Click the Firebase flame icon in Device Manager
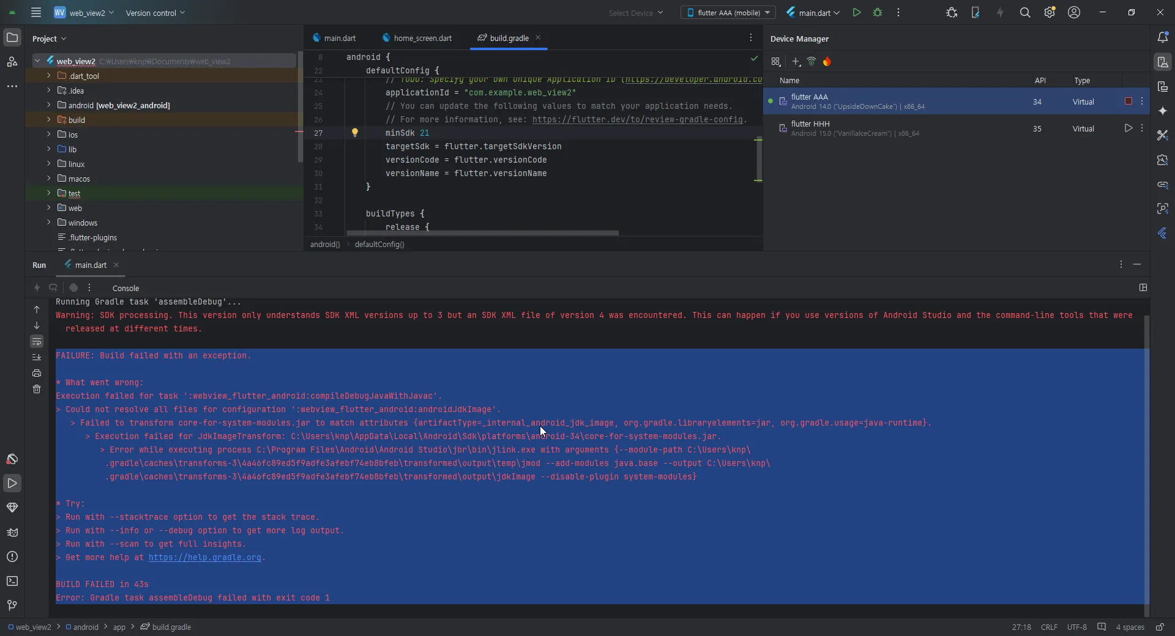The height and width of the screenshot is (636, 1175). point(827,61)
